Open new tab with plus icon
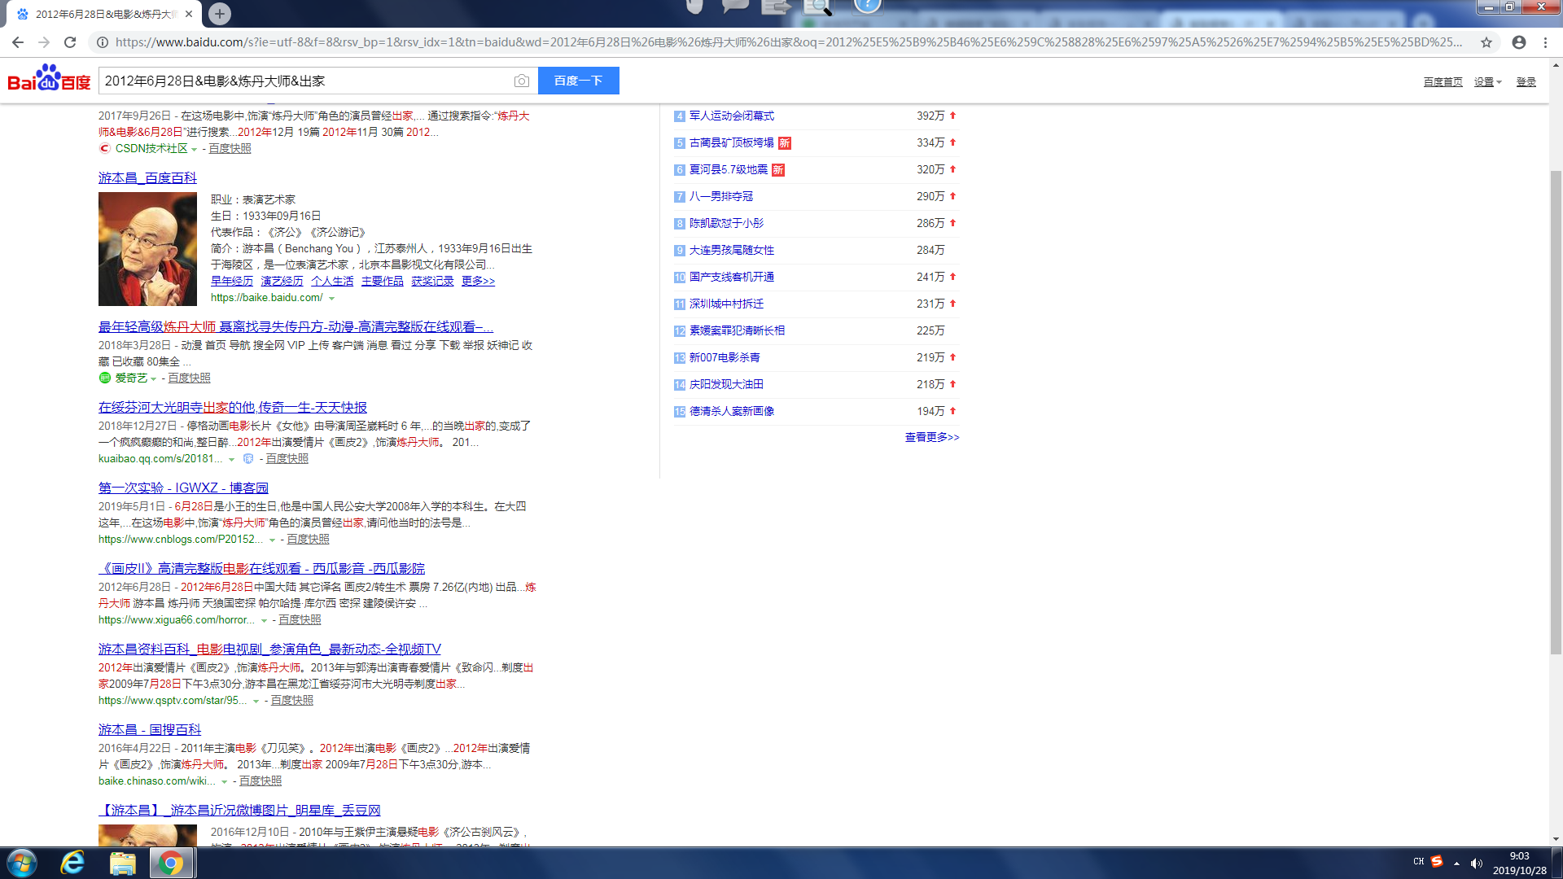 pyautogui.click(x=220, y=14)
